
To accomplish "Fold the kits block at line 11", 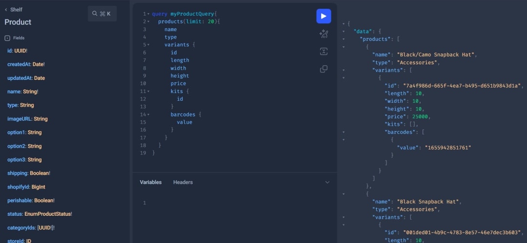I will coord(148,91).
